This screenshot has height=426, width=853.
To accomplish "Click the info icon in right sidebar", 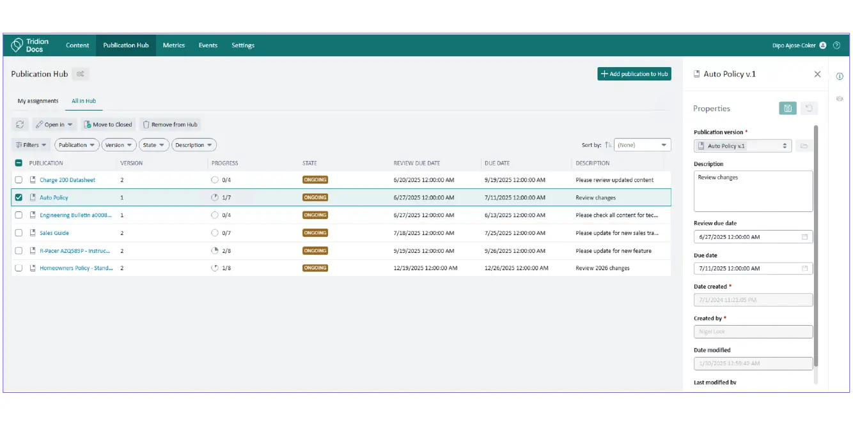I will (x=840, y=77).
